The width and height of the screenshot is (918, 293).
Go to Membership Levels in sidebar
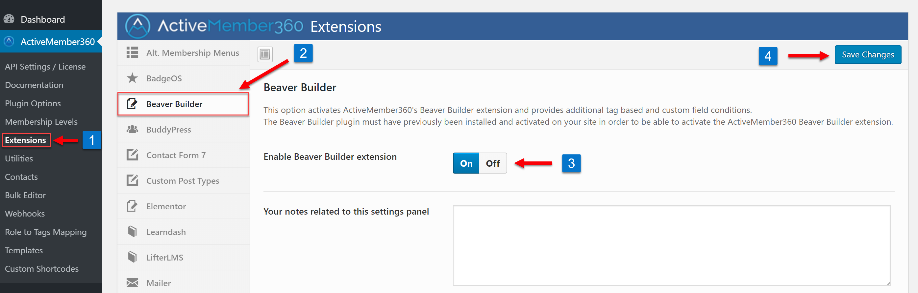click(41, 122)
